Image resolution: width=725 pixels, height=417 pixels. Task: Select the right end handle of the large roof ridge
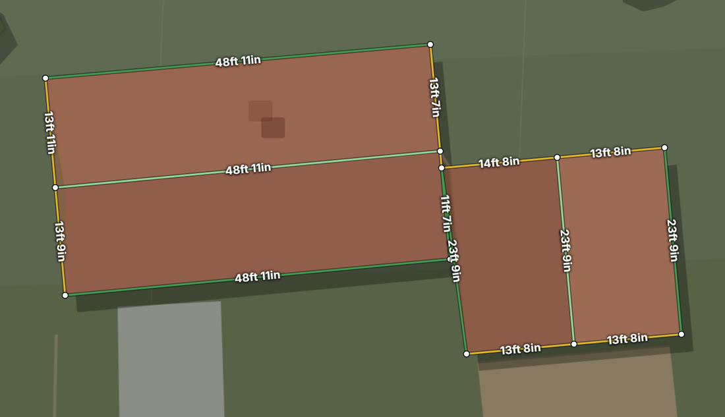(440, 151)
